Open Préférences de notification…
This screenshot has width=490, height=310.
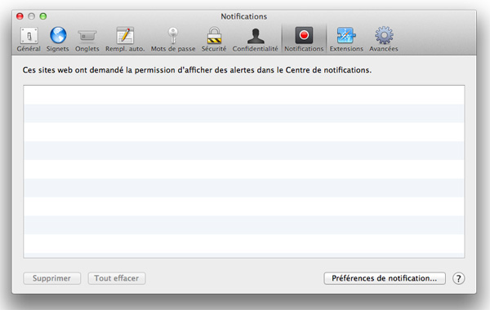point(385,278)
